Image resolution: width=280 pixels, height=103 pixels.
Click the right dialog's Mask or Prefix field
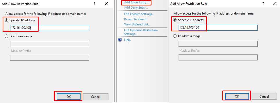pyautogui.click(x=218, y=58)
